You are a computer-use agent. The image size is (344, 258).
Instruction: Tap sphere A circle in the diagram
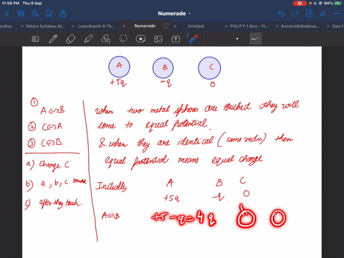pos(119,67)
